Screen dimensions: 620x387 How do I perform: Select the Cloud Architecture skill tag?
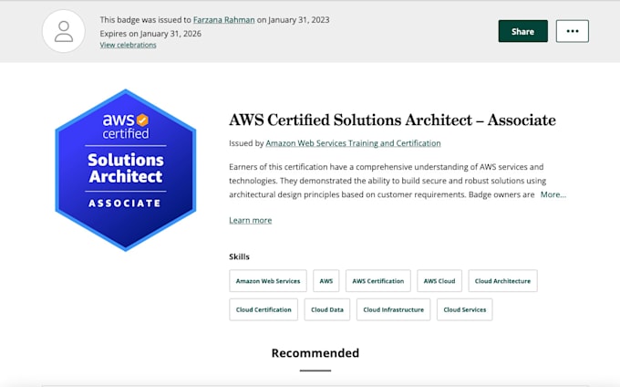point(502,281)
